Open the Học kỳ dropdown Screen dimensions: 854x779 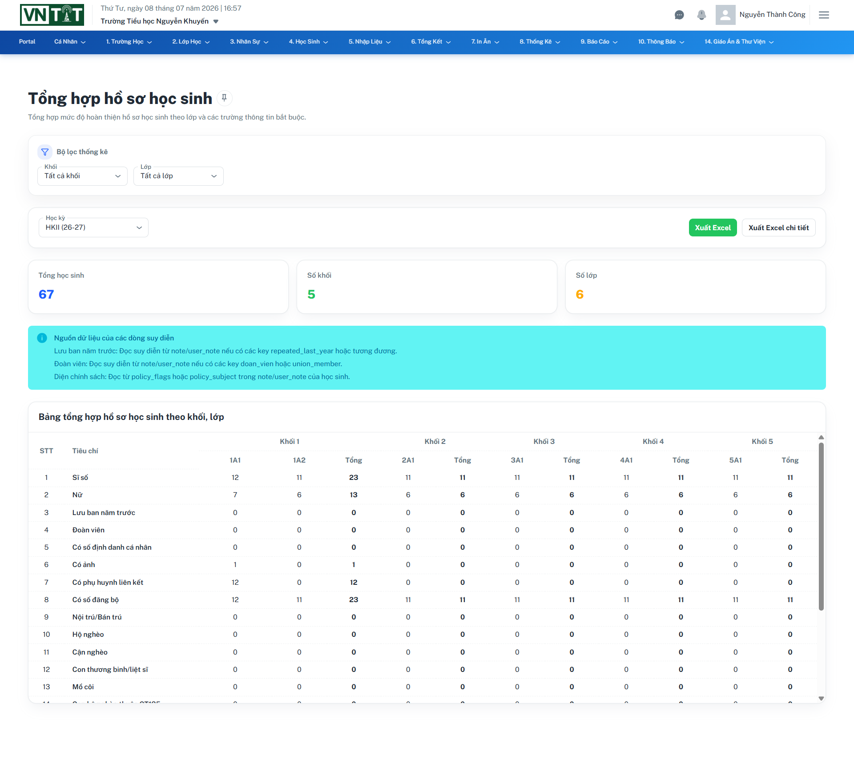[93, 228]
